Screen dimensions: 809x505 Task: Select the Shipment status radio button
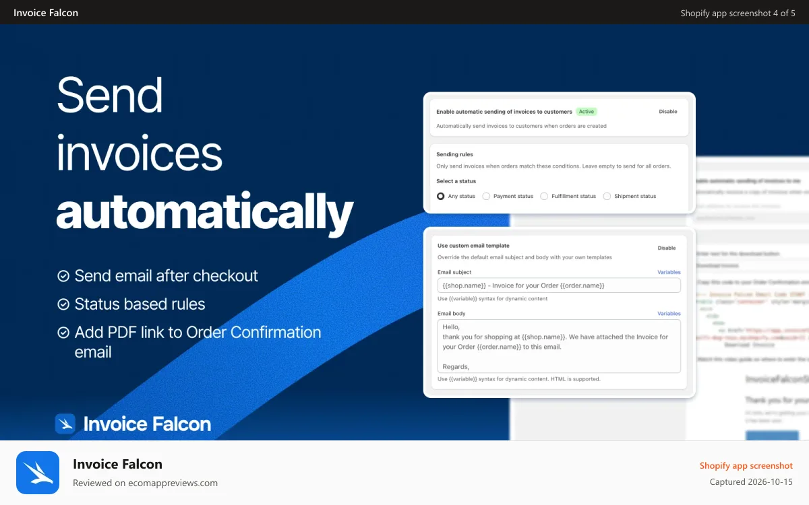(607, 196)
